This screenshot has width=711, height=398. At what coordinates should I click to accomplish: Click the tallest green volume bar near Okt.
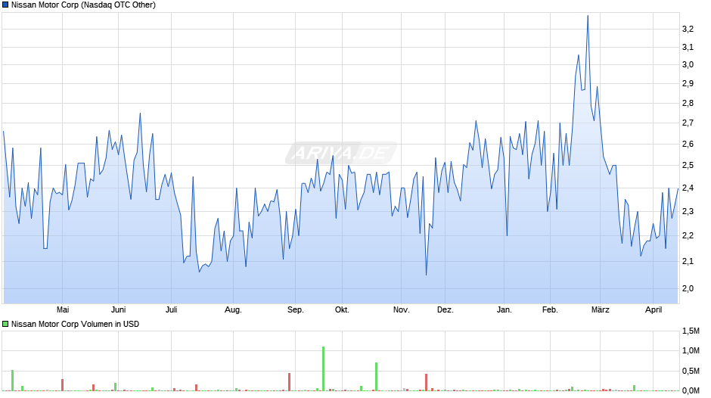[x=323, y=368]
